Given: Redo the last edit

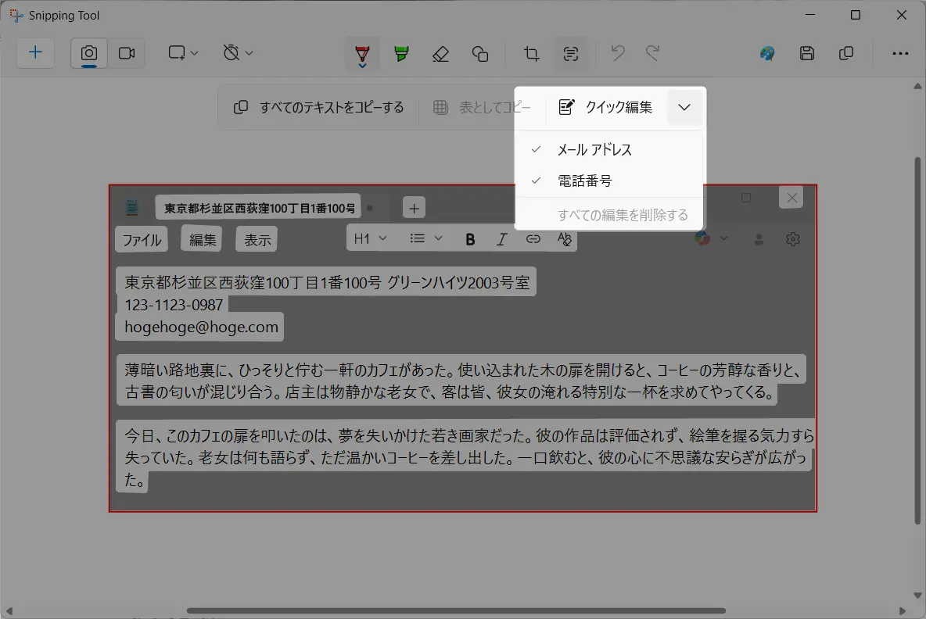Looking at the screenshot, I should tap(652, 54).
